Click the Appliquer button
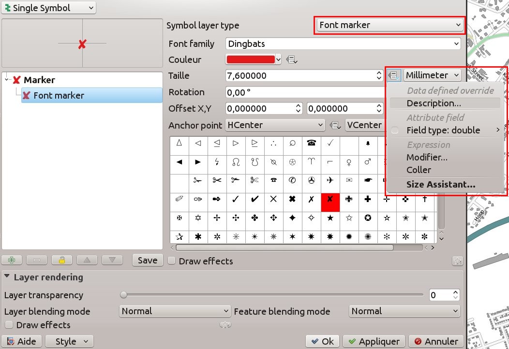Viewport: 509px width, 349px height. [374, 341]
